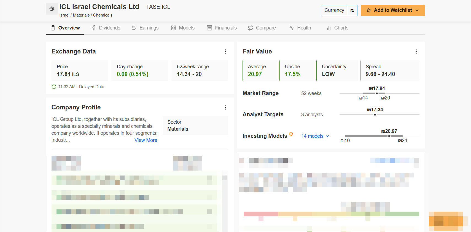Click the Sector Materials box
Viewport: 471px width, 232px height.
195,125
